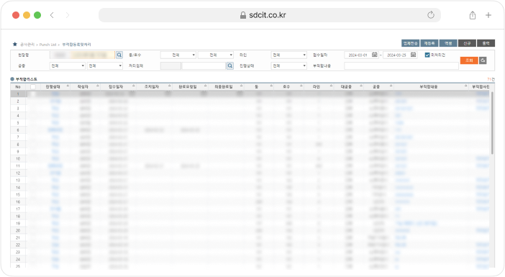Sort by the 작성자 column arrow
505x277 pixels.
tap(97, 86)
